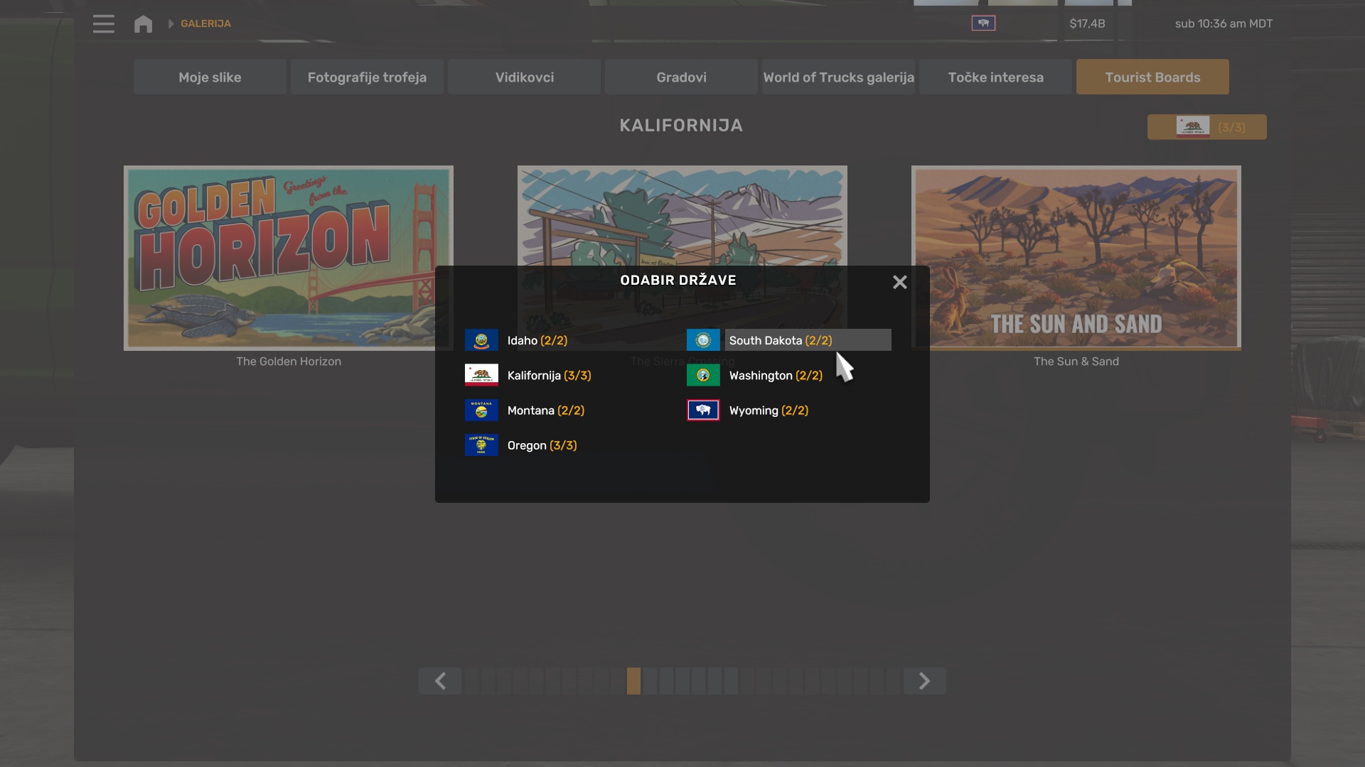This screenshot has width=1365, height=767.
Task: Click the Washington state flag icon
Action: point(703,375)
